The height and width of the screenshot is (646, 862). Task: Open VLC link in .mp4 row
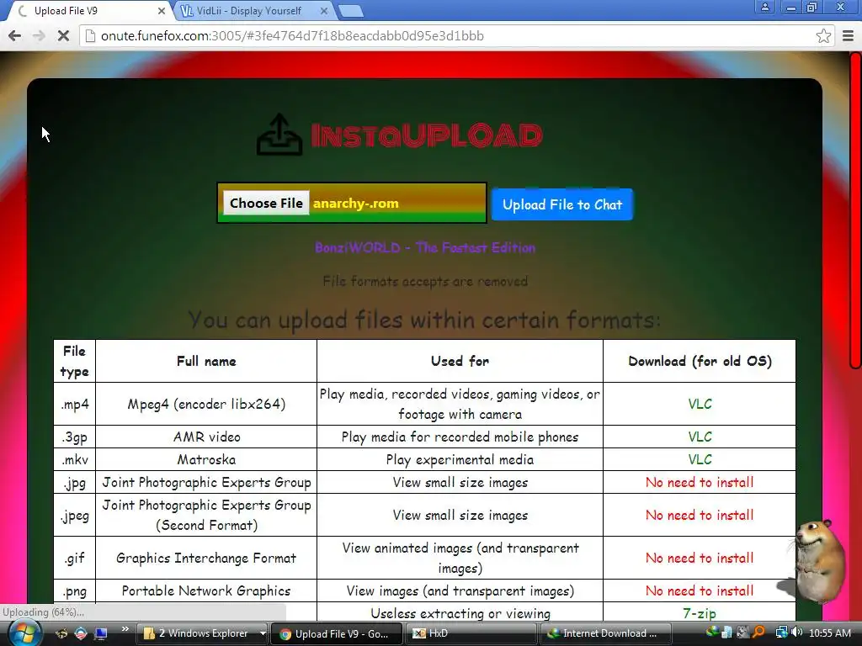pos(700,404)
